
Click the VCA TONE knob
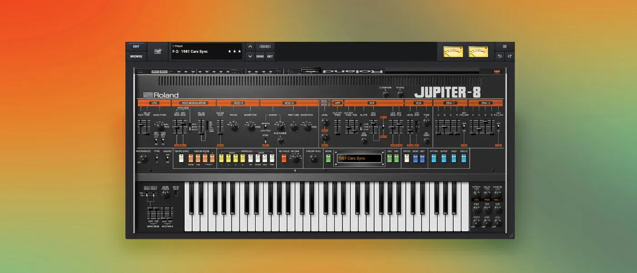click(x=426, y=122)
